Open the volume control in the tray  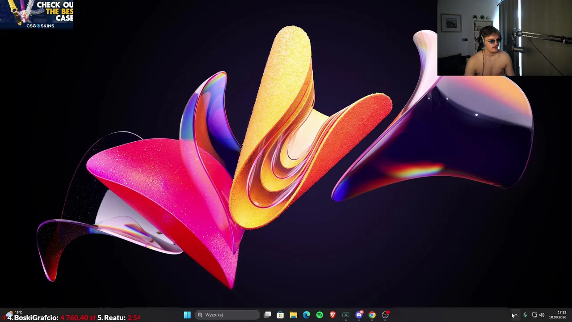pos(542,315)
